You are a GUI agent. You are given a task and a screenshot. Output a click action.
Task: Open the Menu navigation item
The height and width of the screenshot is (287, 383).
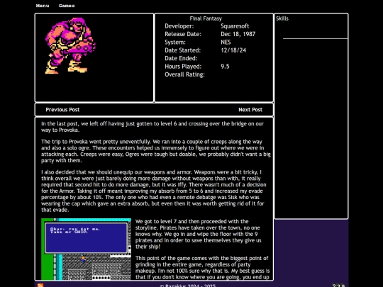43,6
